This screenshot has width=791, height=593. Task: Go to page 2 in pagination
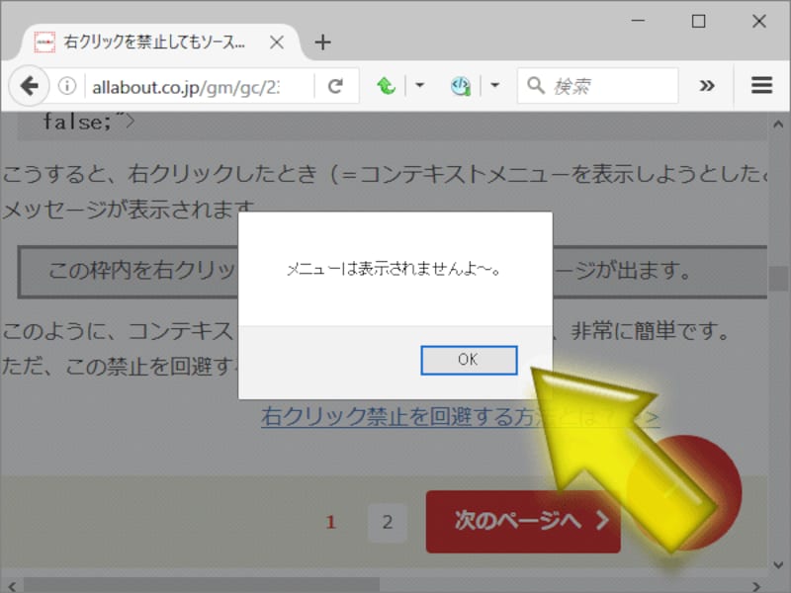point(387,523)
